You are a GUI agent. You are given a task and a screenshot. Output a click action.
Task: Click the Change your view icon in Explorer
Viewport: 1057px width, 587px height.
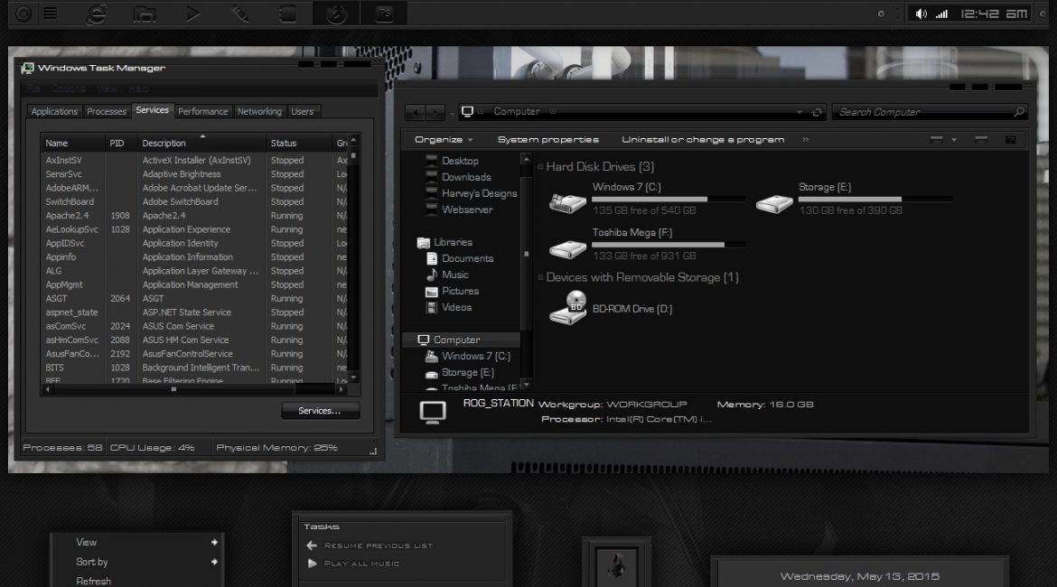(x=936, y=139)
